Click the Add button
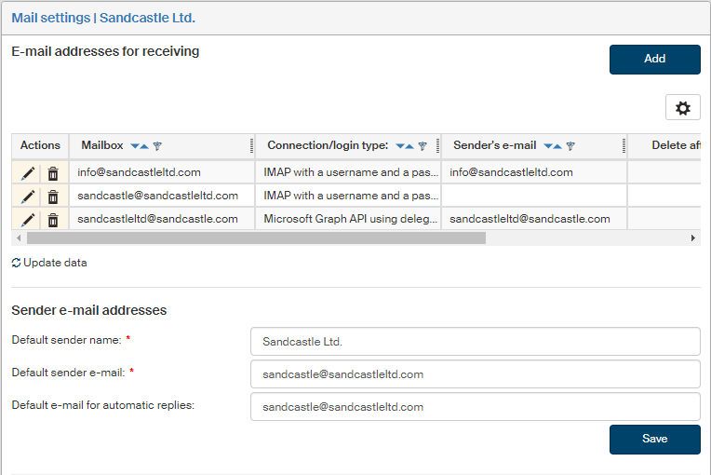 tap(654, 59)
